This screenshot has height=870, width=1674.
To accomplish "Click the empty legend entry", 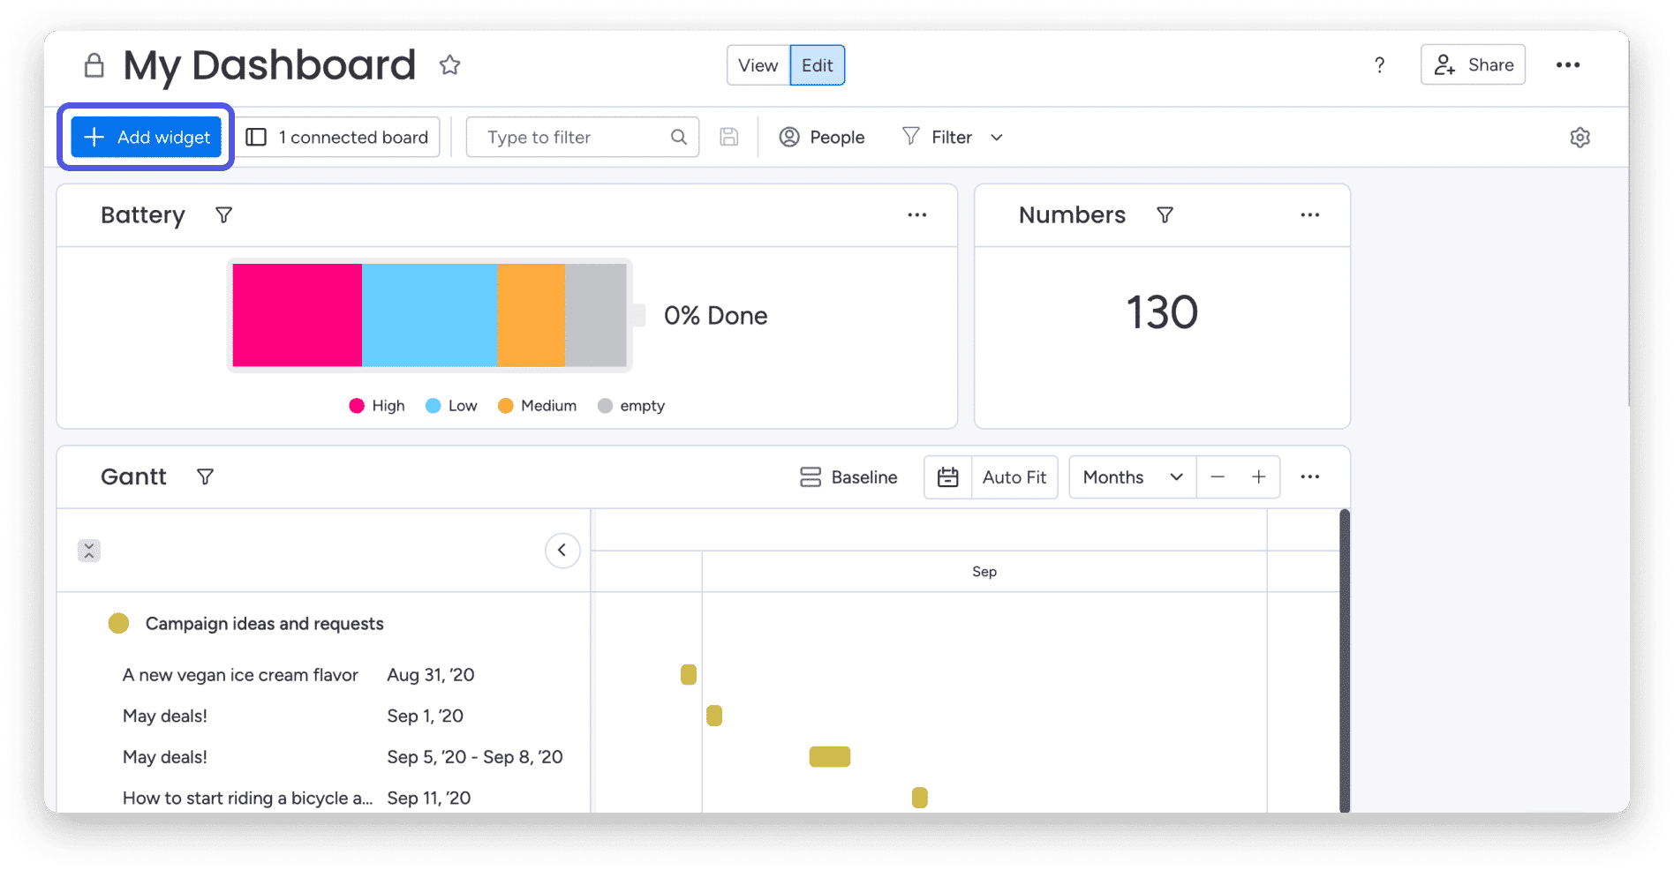I will (x=631, y=406).
